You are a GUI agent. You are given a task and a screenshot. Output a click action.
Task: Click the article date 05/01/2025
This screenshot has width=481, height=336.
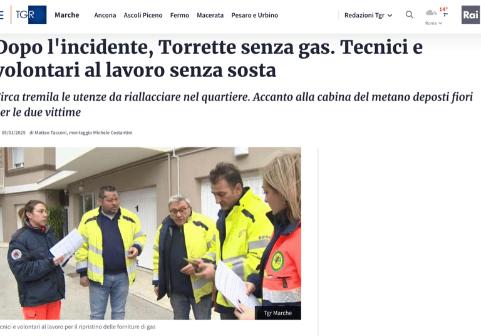pyautogui.click(x=14, y=133)
